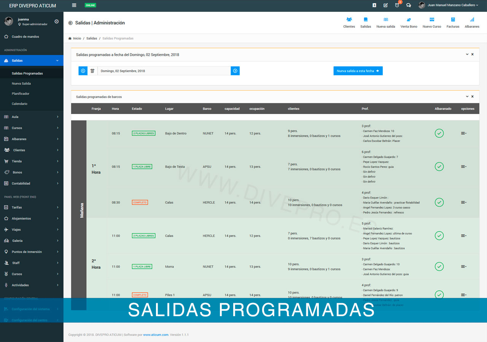
Task: Expand Clientes sidebar menu
Action: tap(32, 150)
